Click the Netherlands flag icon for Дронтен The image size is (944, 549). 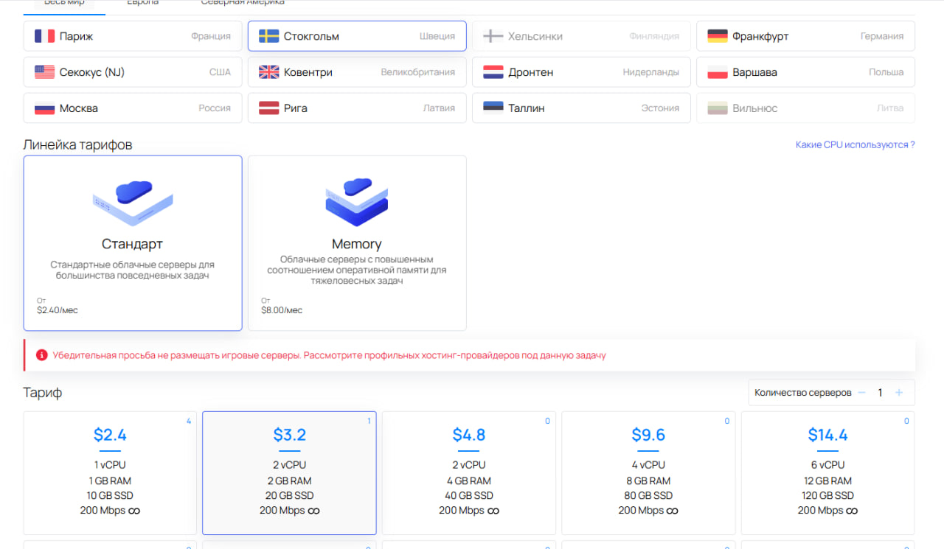pyautogui.click(x=493, y=72)
